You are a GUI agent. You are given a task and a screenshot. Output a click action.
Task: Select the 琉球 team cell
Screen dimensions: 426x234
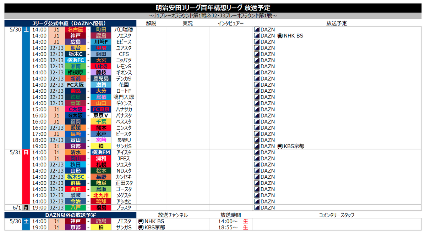coord(101,201)
